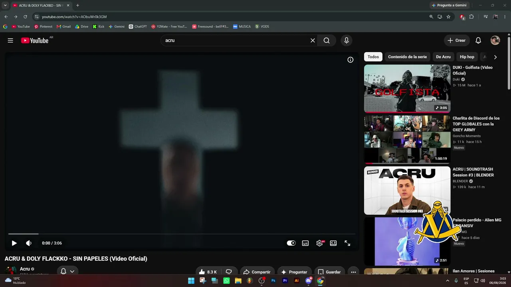Save the video with Guardar

point(330,272)
